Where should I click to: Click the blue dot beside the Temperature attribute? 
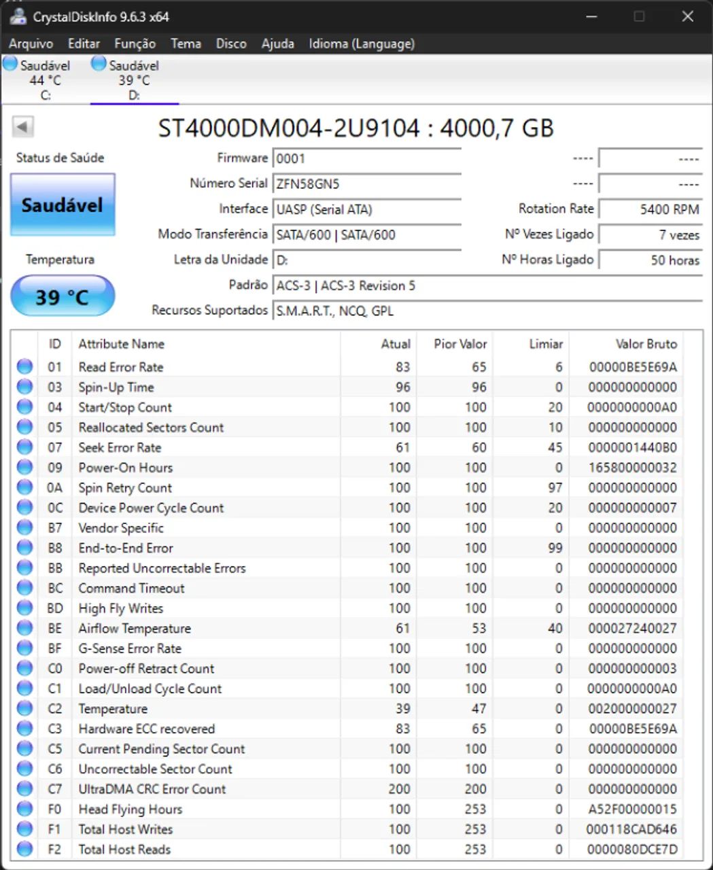coord(24,708)
